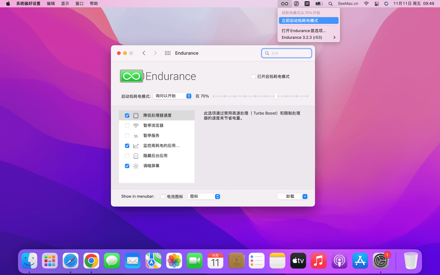
Task: Click the Wi-Fi icon next to 暂停浏览器
Action: tap(136, 126)
